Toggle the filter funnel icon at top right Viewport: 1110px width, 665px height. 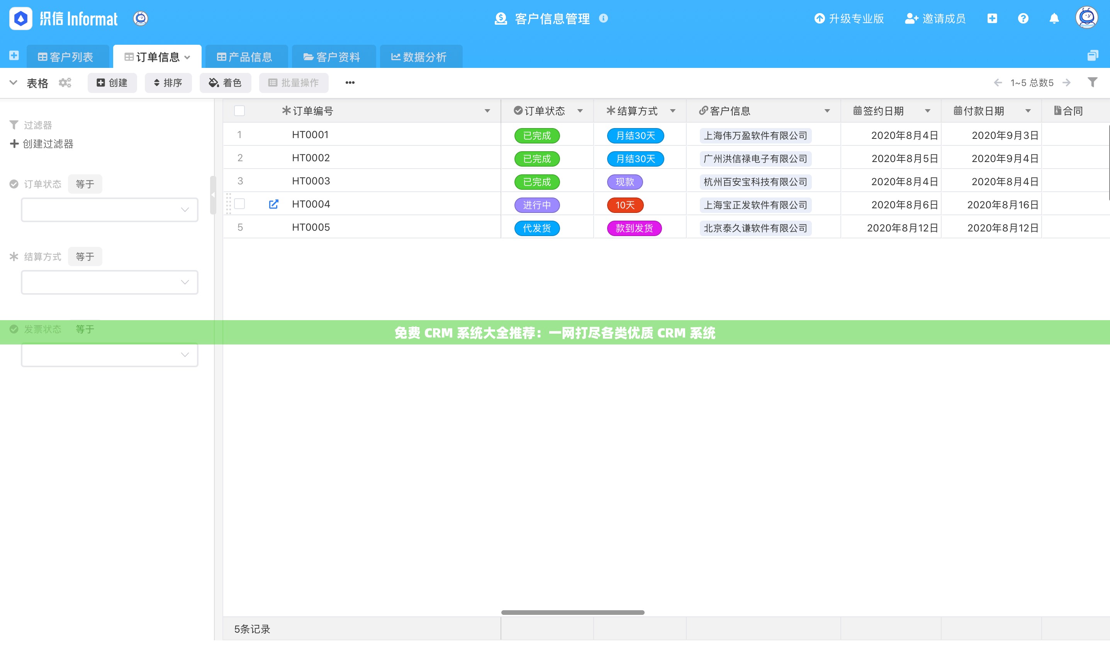pos(1093,82)
